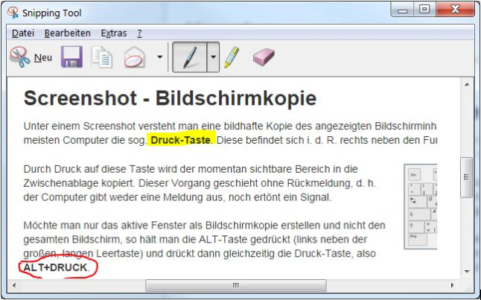481x300 pixels.
Task: Select the Pen tool
Action: (x=189, y=57)
